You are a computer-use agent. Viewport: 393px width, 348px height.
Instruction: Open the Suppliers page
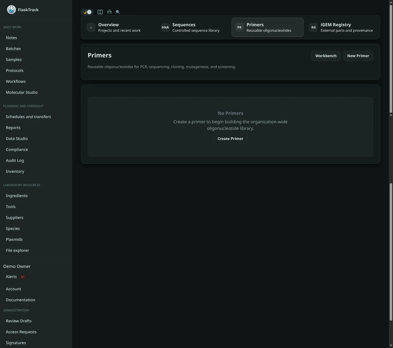click(x=36, y=218)
